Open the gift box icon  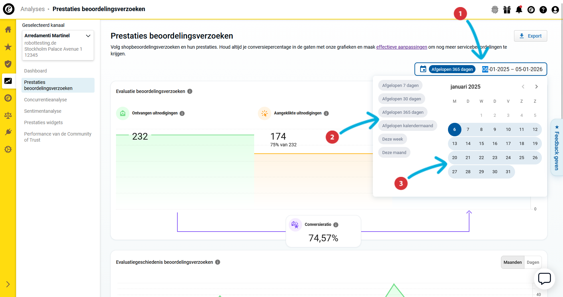tap(507, 10)
